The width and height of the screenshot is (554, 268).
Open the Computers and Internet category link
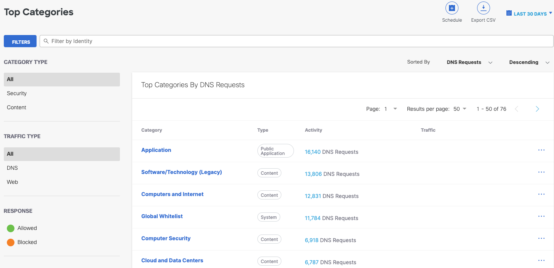[x=172, y=194]
